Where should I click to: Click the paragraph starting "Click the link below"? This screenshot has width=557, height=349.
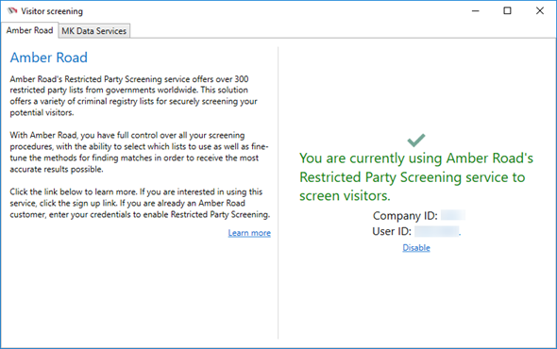(140, 203)
